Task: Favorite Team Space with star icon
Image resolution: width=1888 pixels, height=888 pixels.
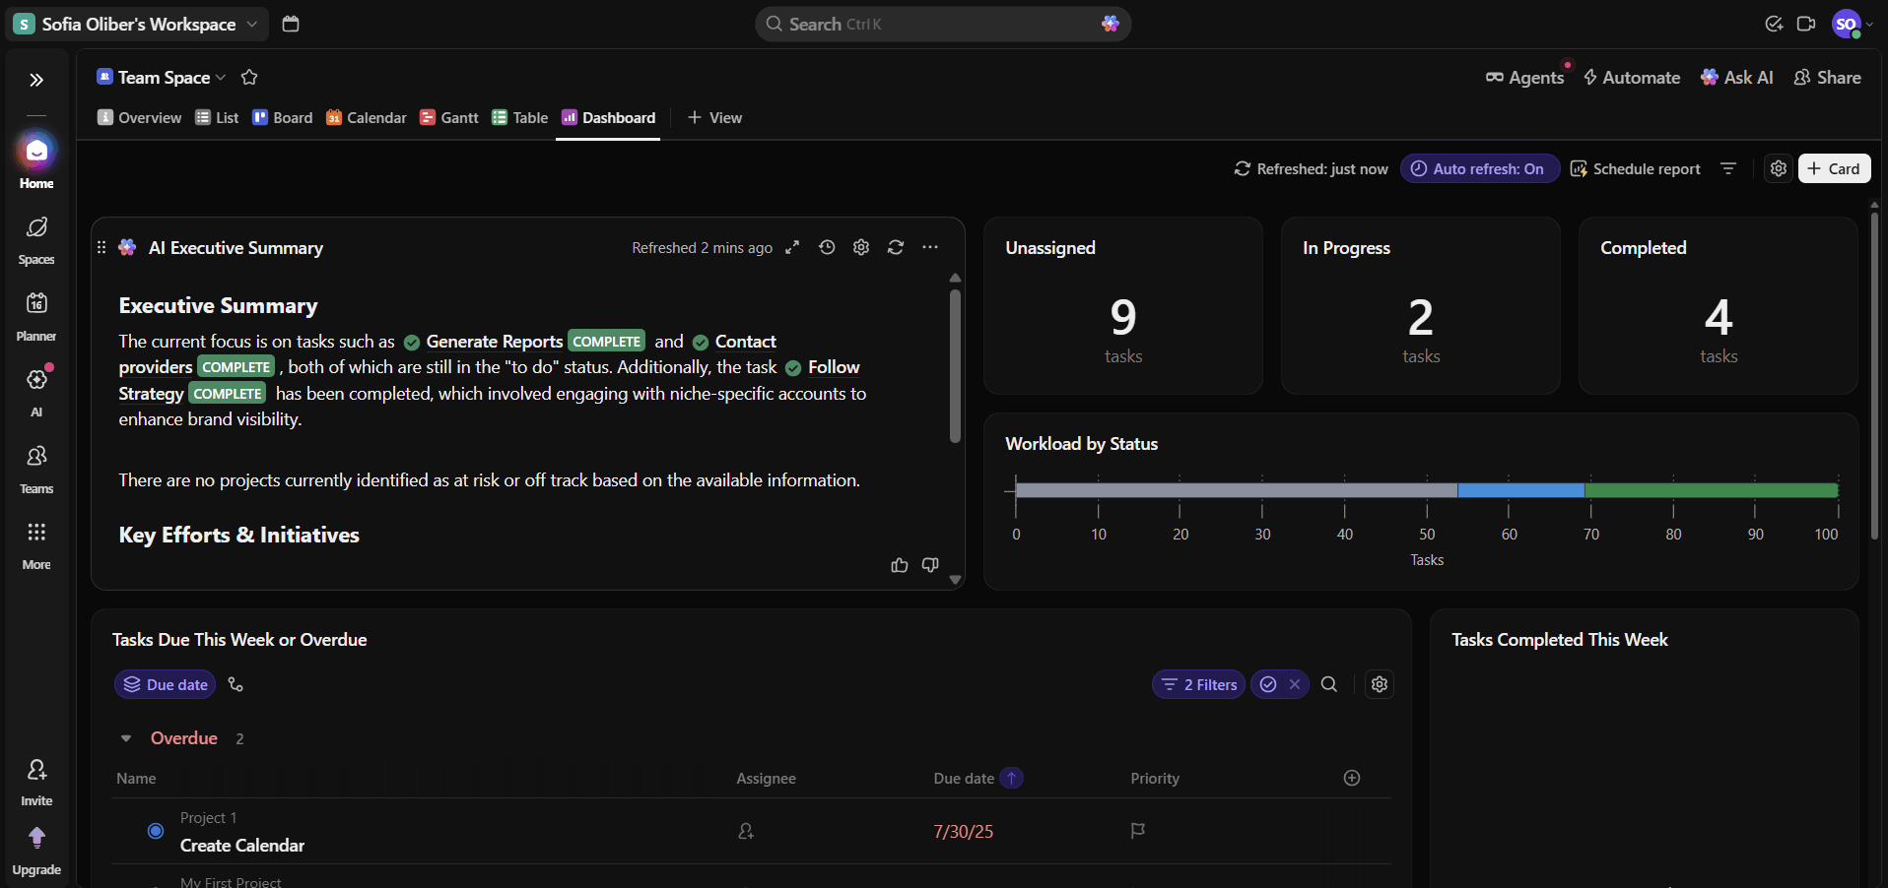Action: pos(249,78)
